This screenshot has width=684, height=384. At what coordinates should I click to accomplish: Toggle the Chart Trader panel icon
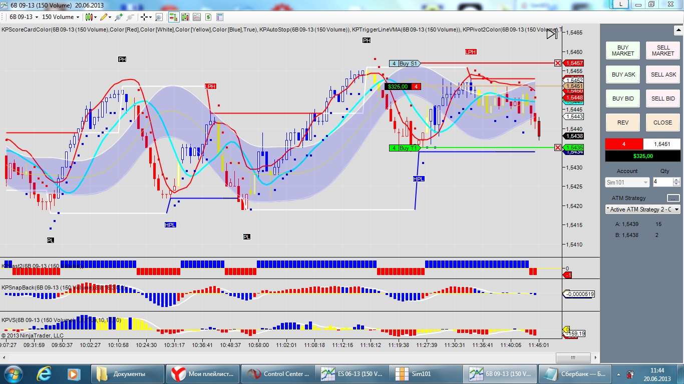(174, 17)
